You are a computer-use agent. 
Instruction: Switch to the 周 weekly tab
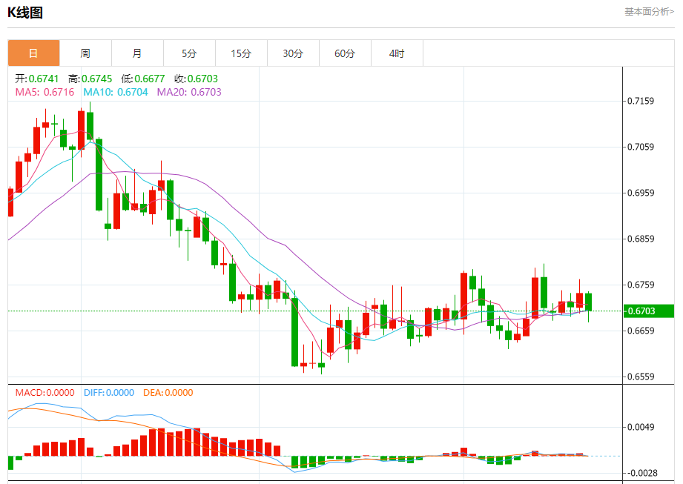pos(85,53)
